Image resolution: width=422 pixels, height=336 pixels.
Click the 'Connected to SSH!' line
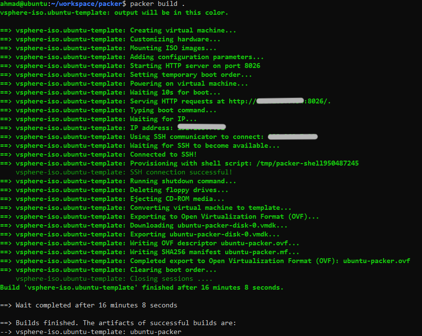point(99,155)
